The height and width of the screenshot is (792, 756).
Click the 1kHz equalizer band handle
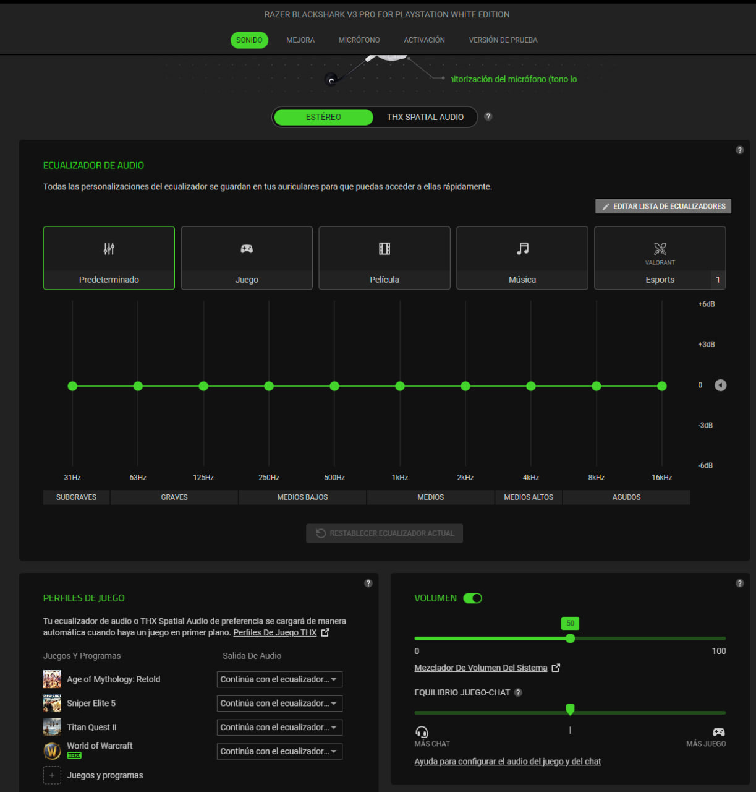point(400,386)
